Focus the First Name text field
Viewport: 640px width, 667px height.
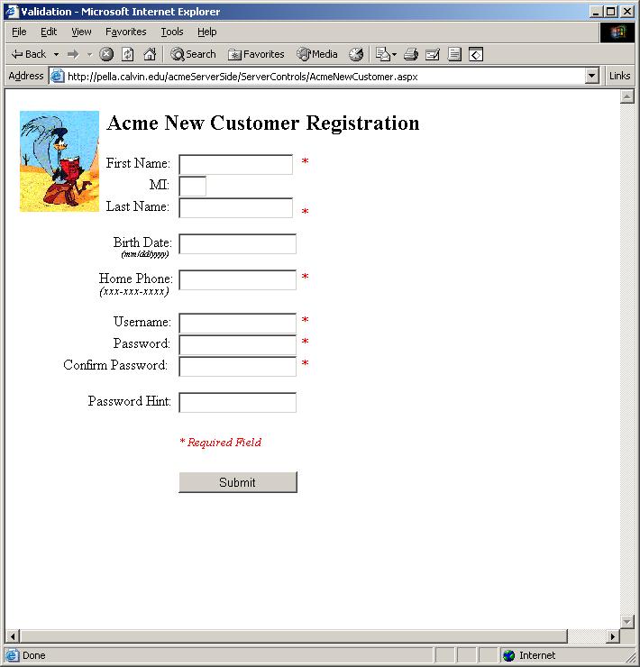click(235, 164)
